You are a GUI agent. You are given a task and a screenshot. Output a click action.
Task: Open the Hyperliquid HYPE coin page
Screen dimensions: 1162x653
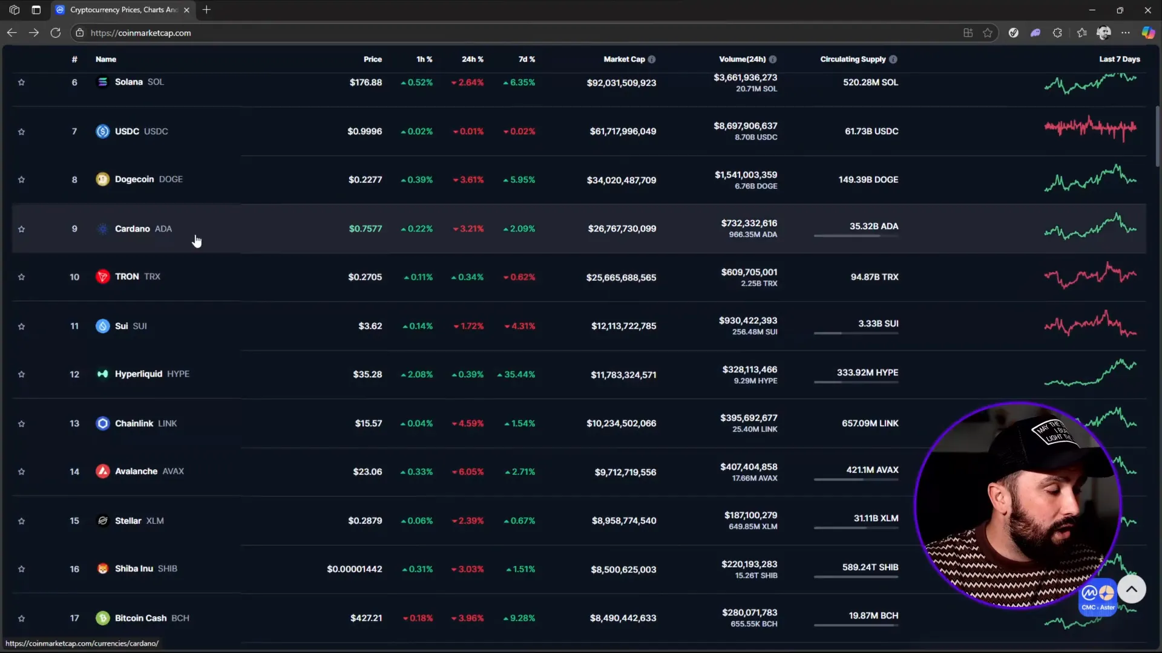coord(152,374)
